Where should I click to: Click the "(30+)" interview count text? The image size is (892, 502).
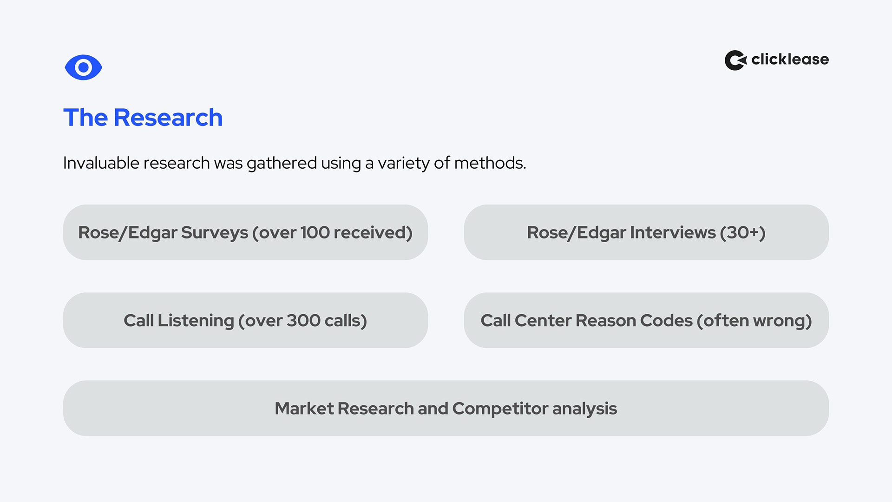742,232
